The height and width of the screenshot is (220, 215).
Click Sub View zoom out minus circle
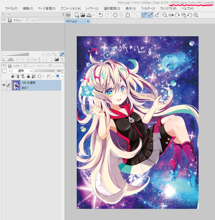click(44, 54)
